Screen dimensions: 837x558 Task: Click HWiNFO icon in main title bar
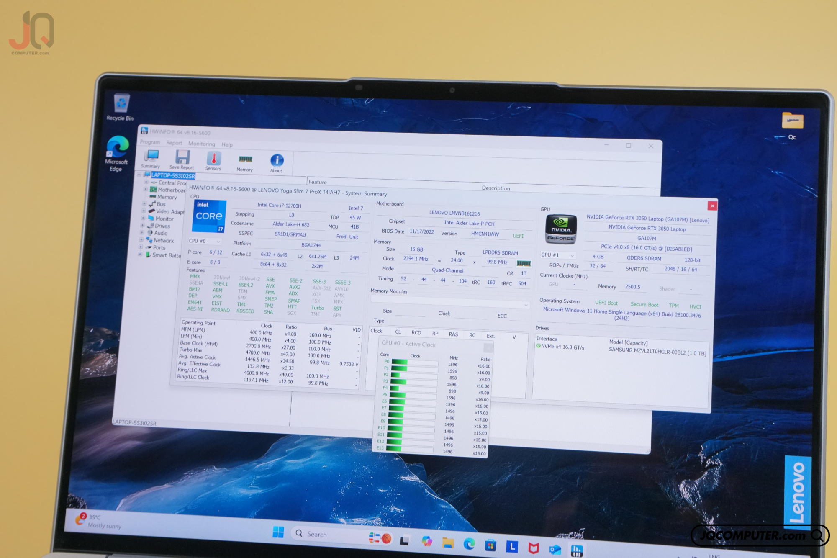coord(144,131)
